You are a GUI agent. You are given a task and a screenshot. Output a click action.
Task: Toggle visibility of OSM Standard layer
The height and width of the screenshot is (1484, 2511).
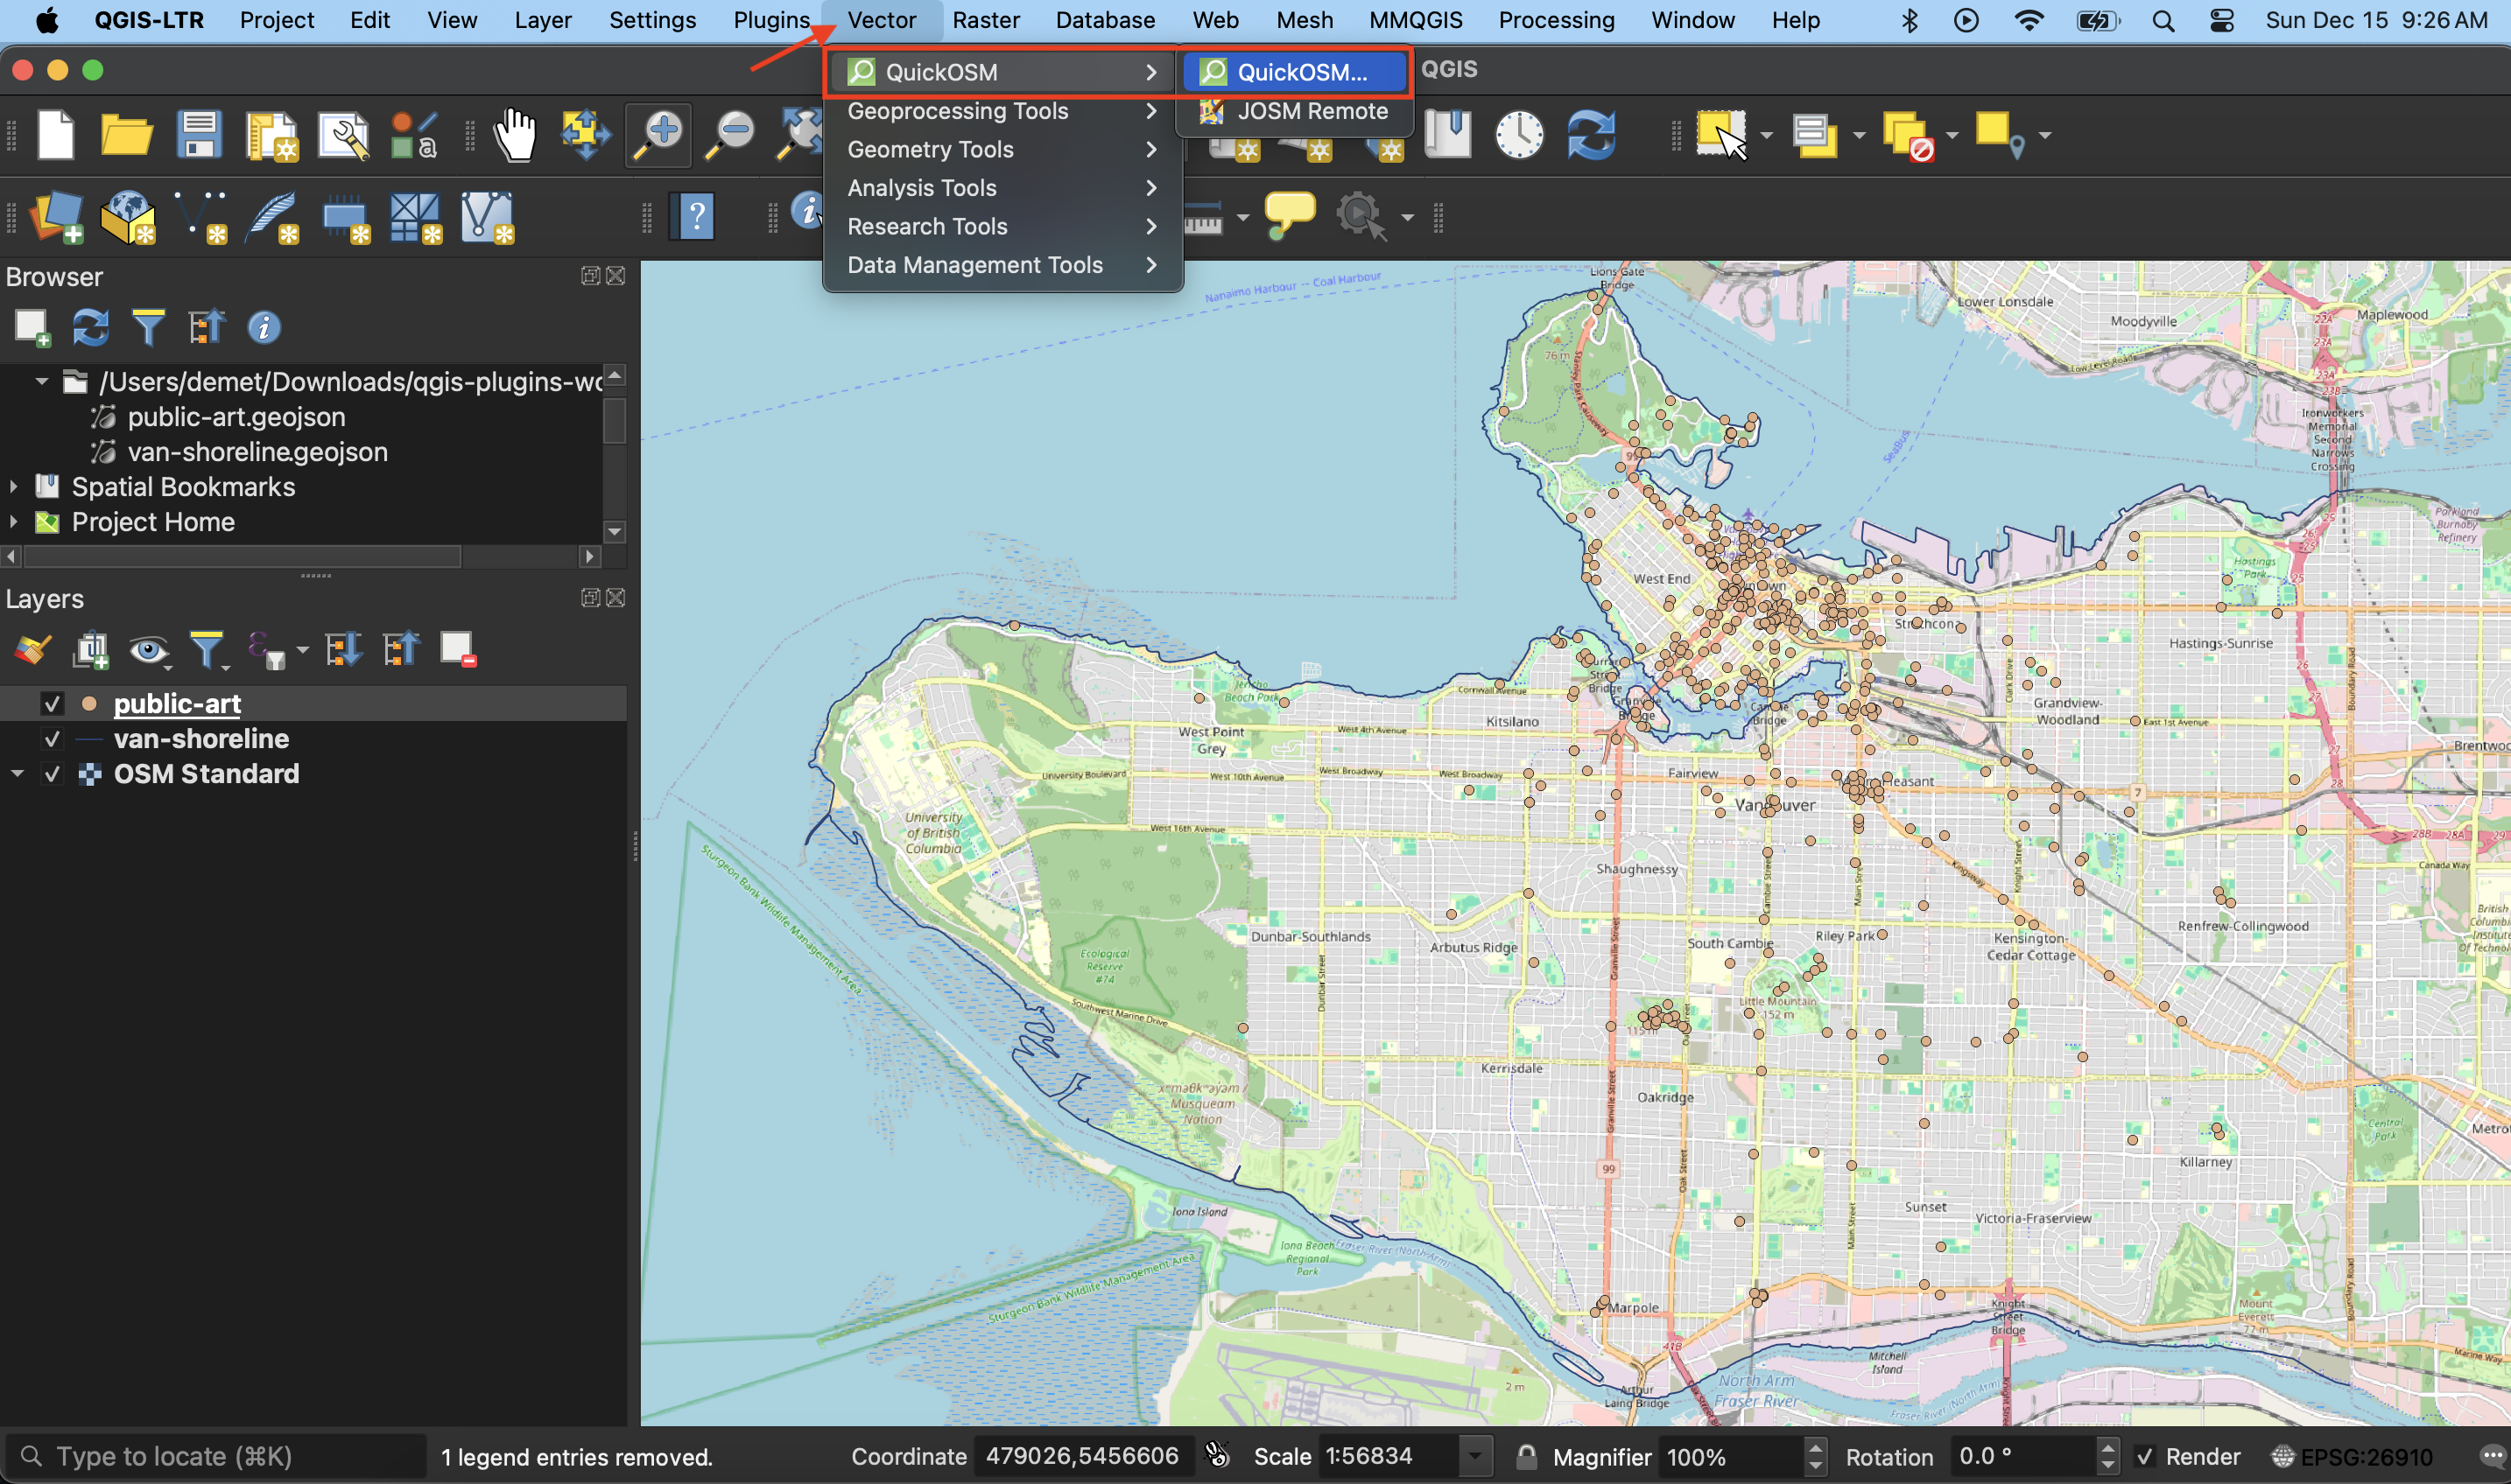[53, 773]
